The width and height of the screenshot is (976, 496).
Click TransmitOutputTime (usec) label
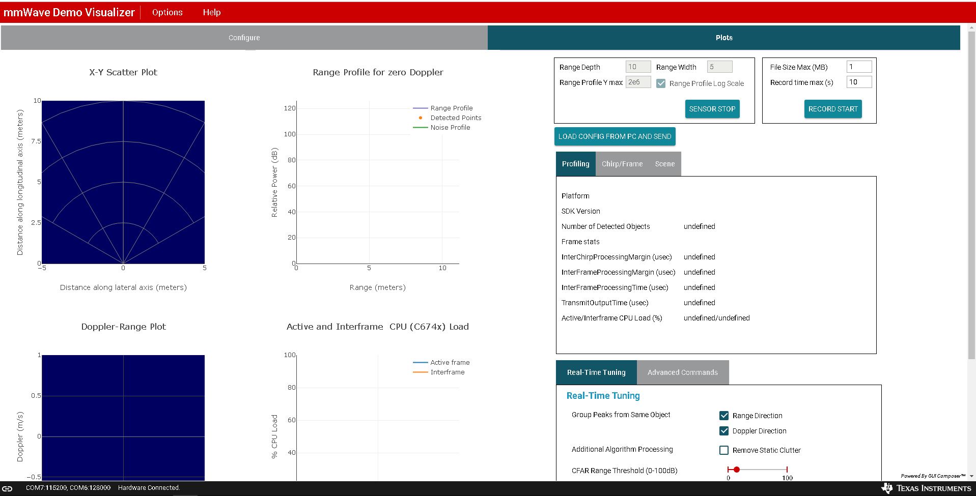605,303
